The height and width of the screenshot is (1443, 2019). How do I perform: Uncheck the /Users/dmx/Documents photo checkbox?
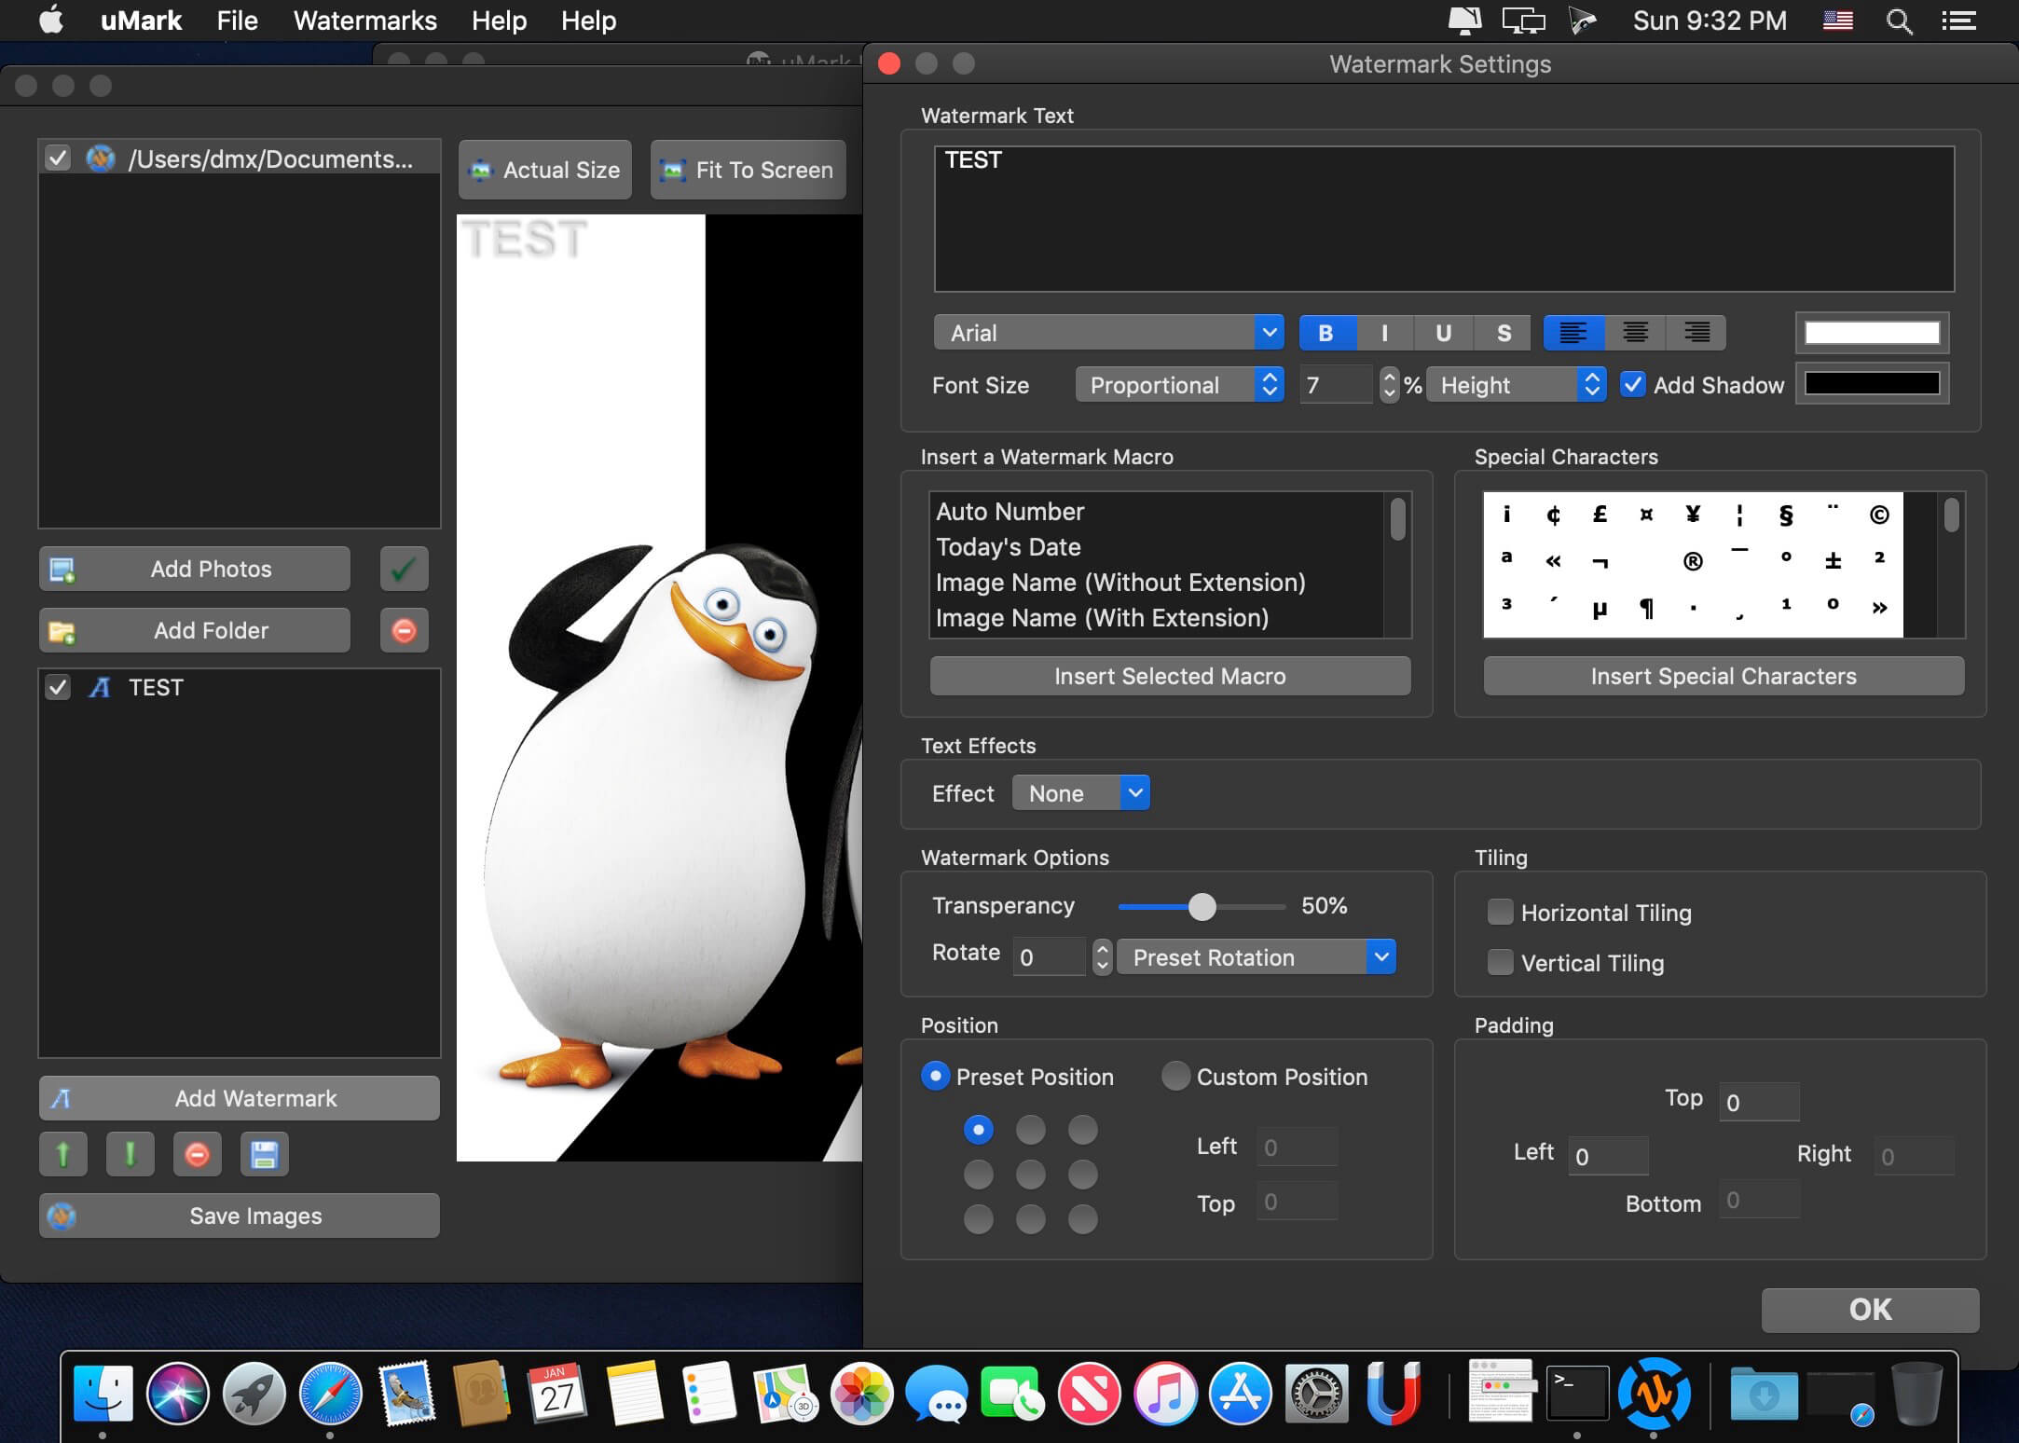(58, 158)
